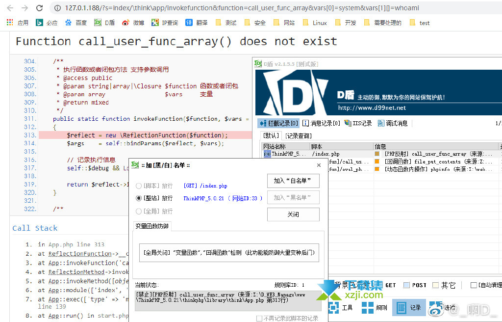Click the 其它 background color swatch

coord(435,285)
